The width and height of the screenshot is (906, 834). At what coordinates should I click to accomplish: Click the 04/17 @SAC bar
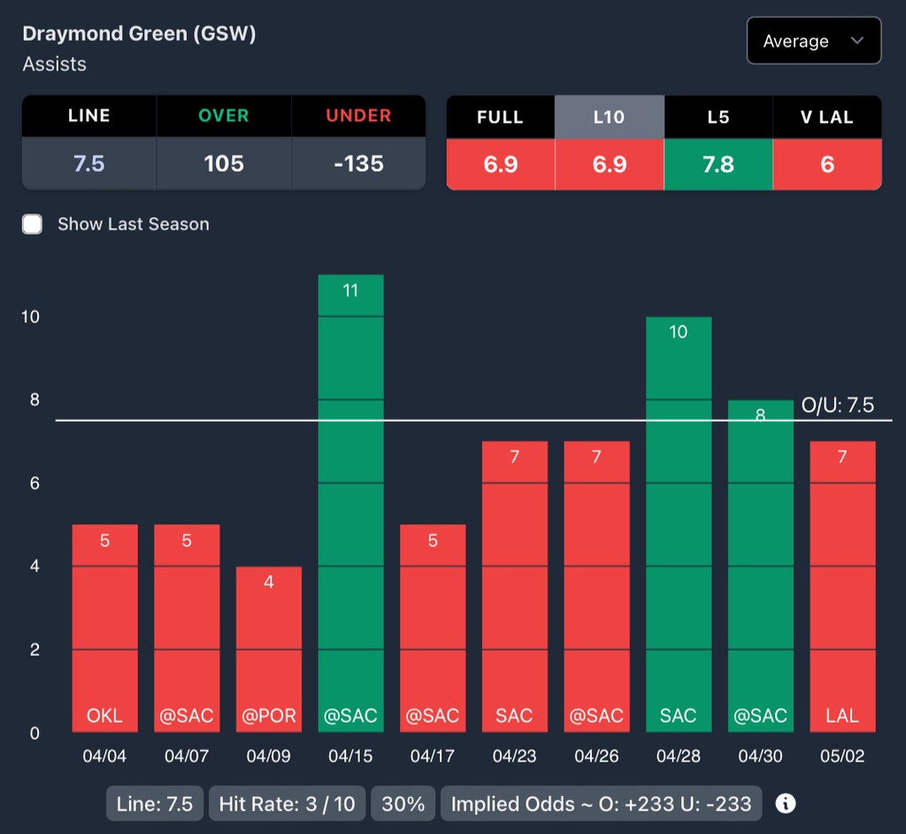[x=433, y=628]
